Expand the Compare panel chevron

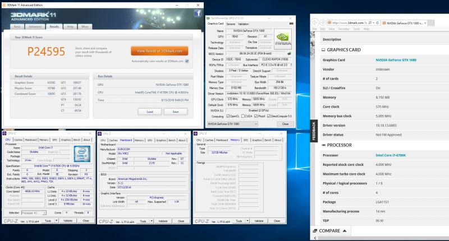(345, 231)
